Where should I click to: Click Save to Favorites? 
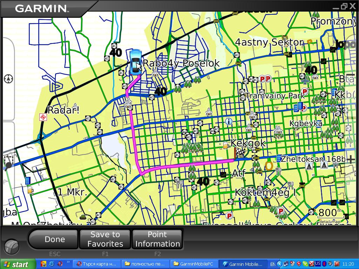tap(105, 239)
